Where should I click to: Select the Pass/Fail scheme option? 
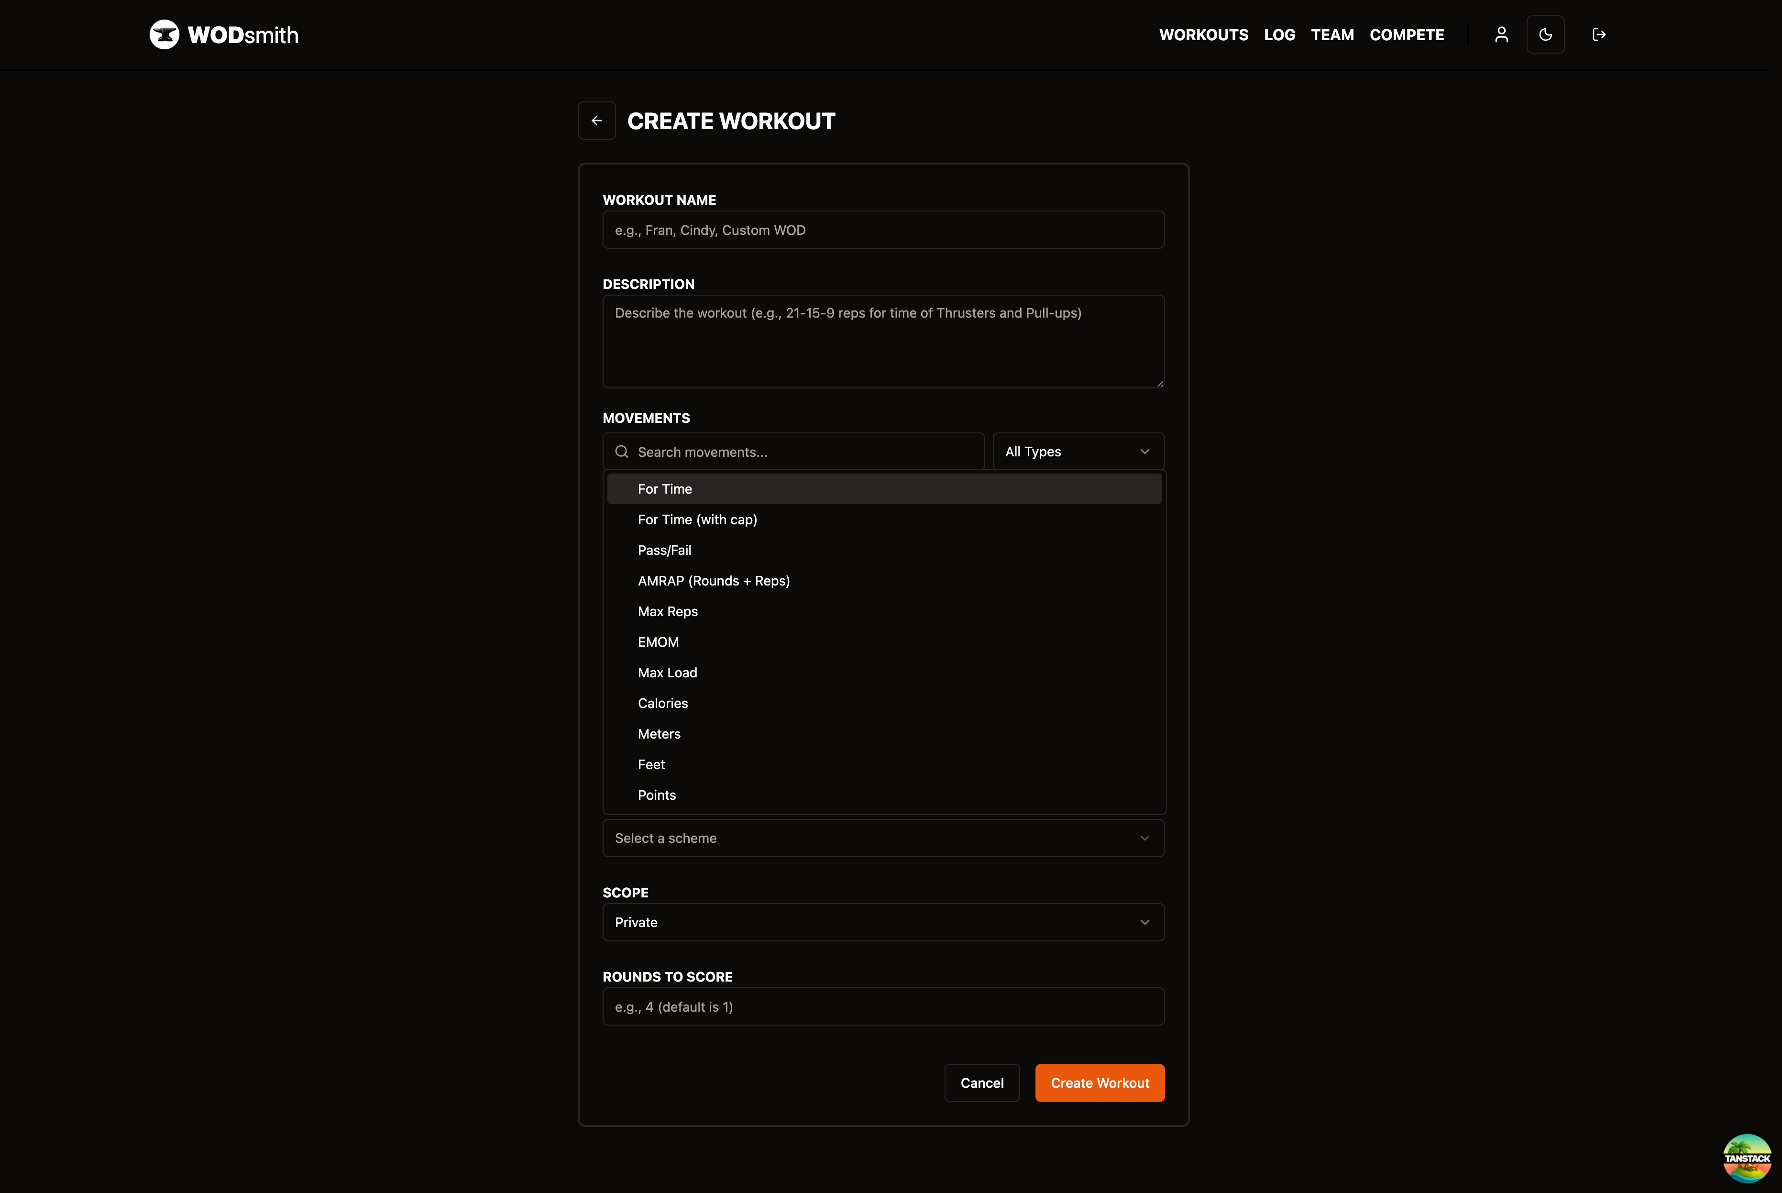[884, 550]
